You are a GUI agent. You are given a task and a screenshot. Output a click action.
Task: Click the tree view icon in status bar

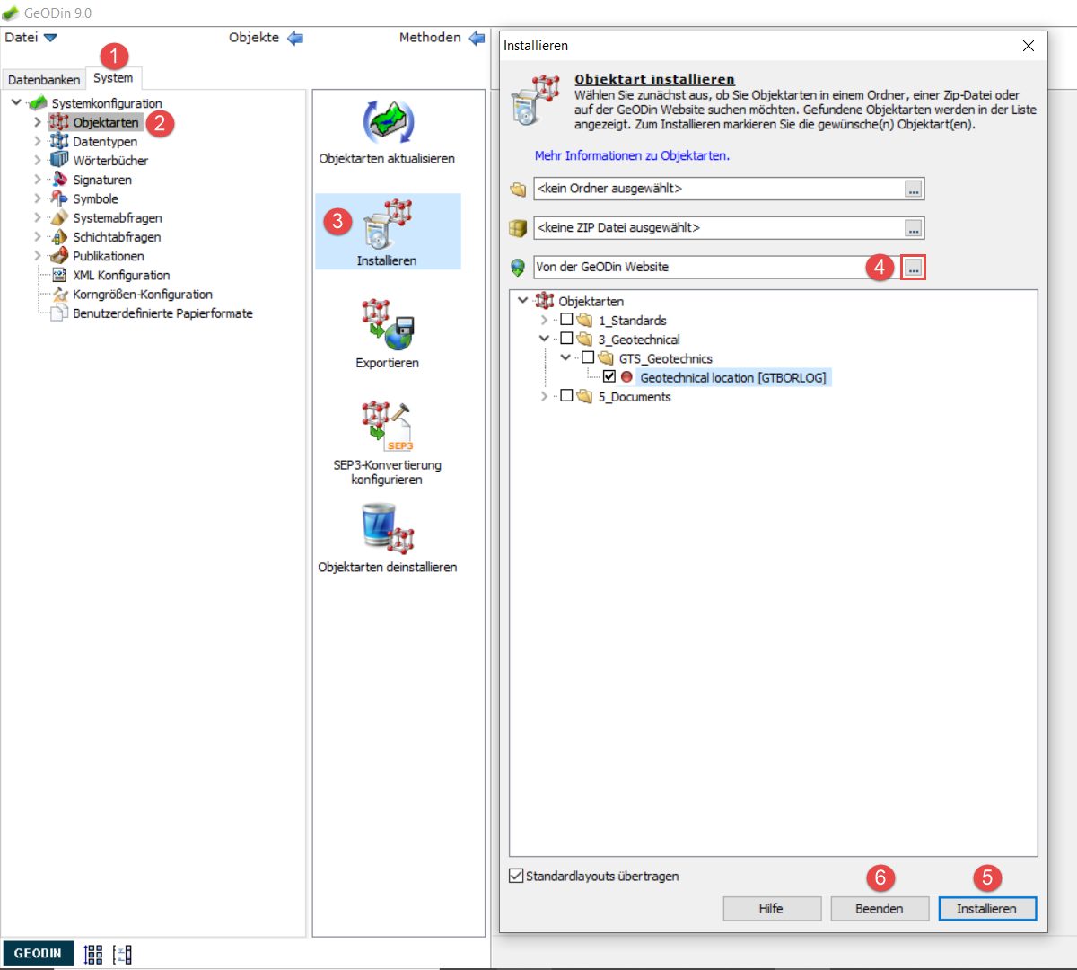tap(123, 954)
